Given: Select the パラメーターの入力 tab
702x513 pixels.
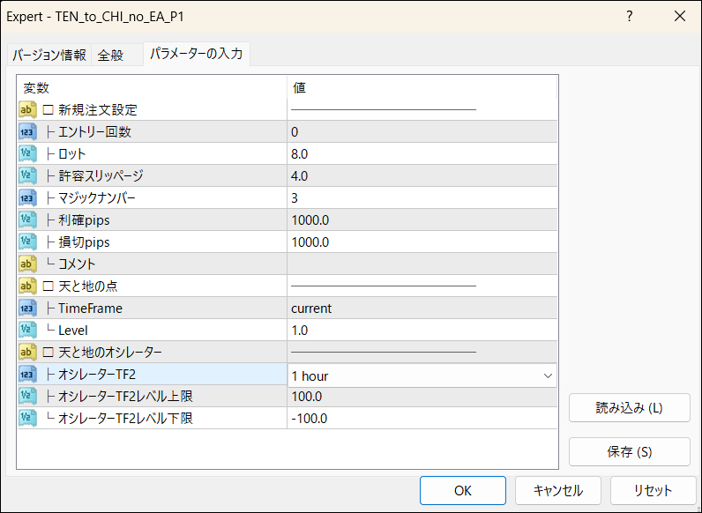Looking at the screenshot, I should pos(196,55).
